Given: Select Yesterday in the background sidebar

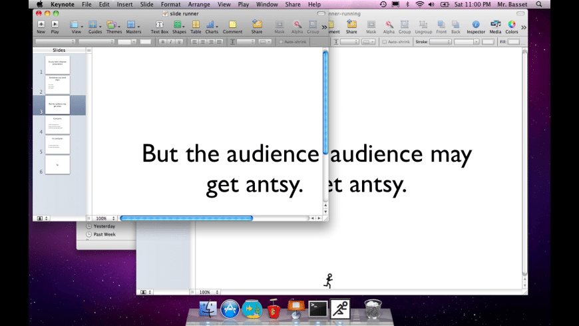Looking at the screenshot, I should tap(104, 226).
